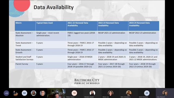Click the podium speaker participant avatar
The image size is (174, 98).
pyautogui.click(x=15, y=93)
